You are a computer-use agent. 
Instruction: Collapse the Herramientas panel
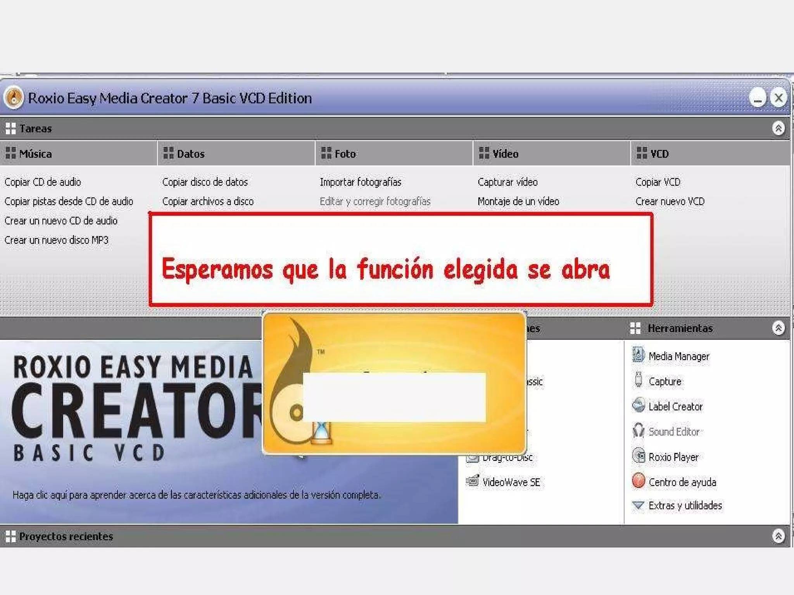coord(778,328)
